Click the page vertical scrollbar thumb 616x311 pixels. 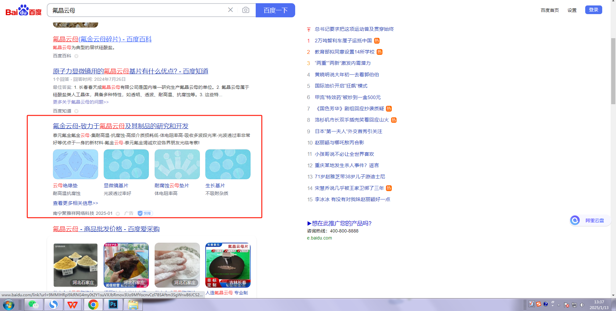tap(613, 71)
